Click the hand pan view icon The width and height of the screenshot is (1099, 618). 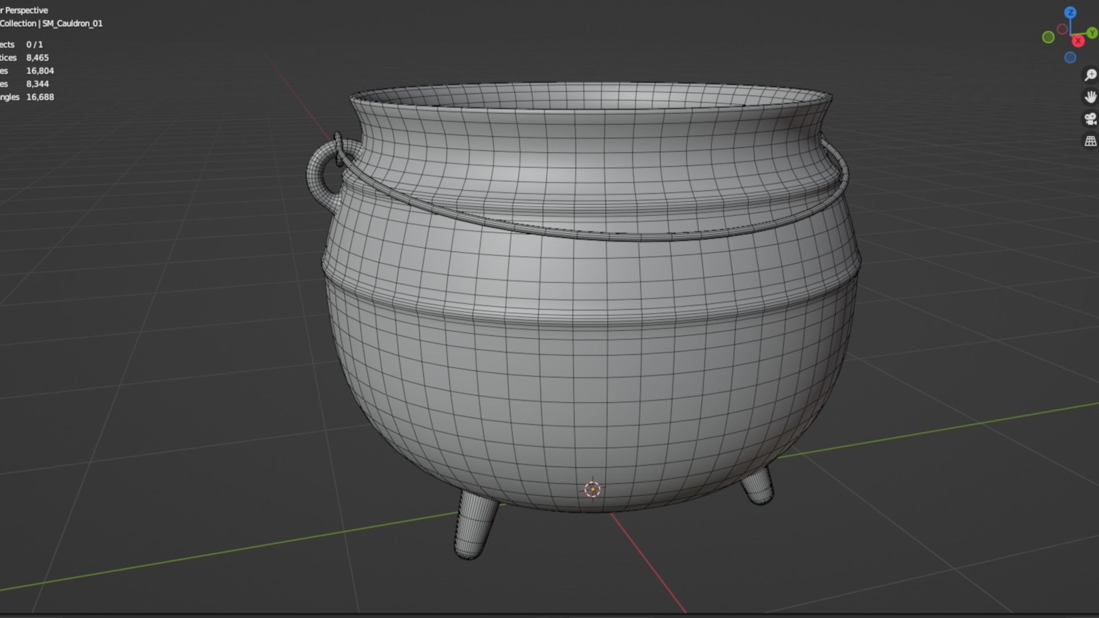(x=1090, y=97)
